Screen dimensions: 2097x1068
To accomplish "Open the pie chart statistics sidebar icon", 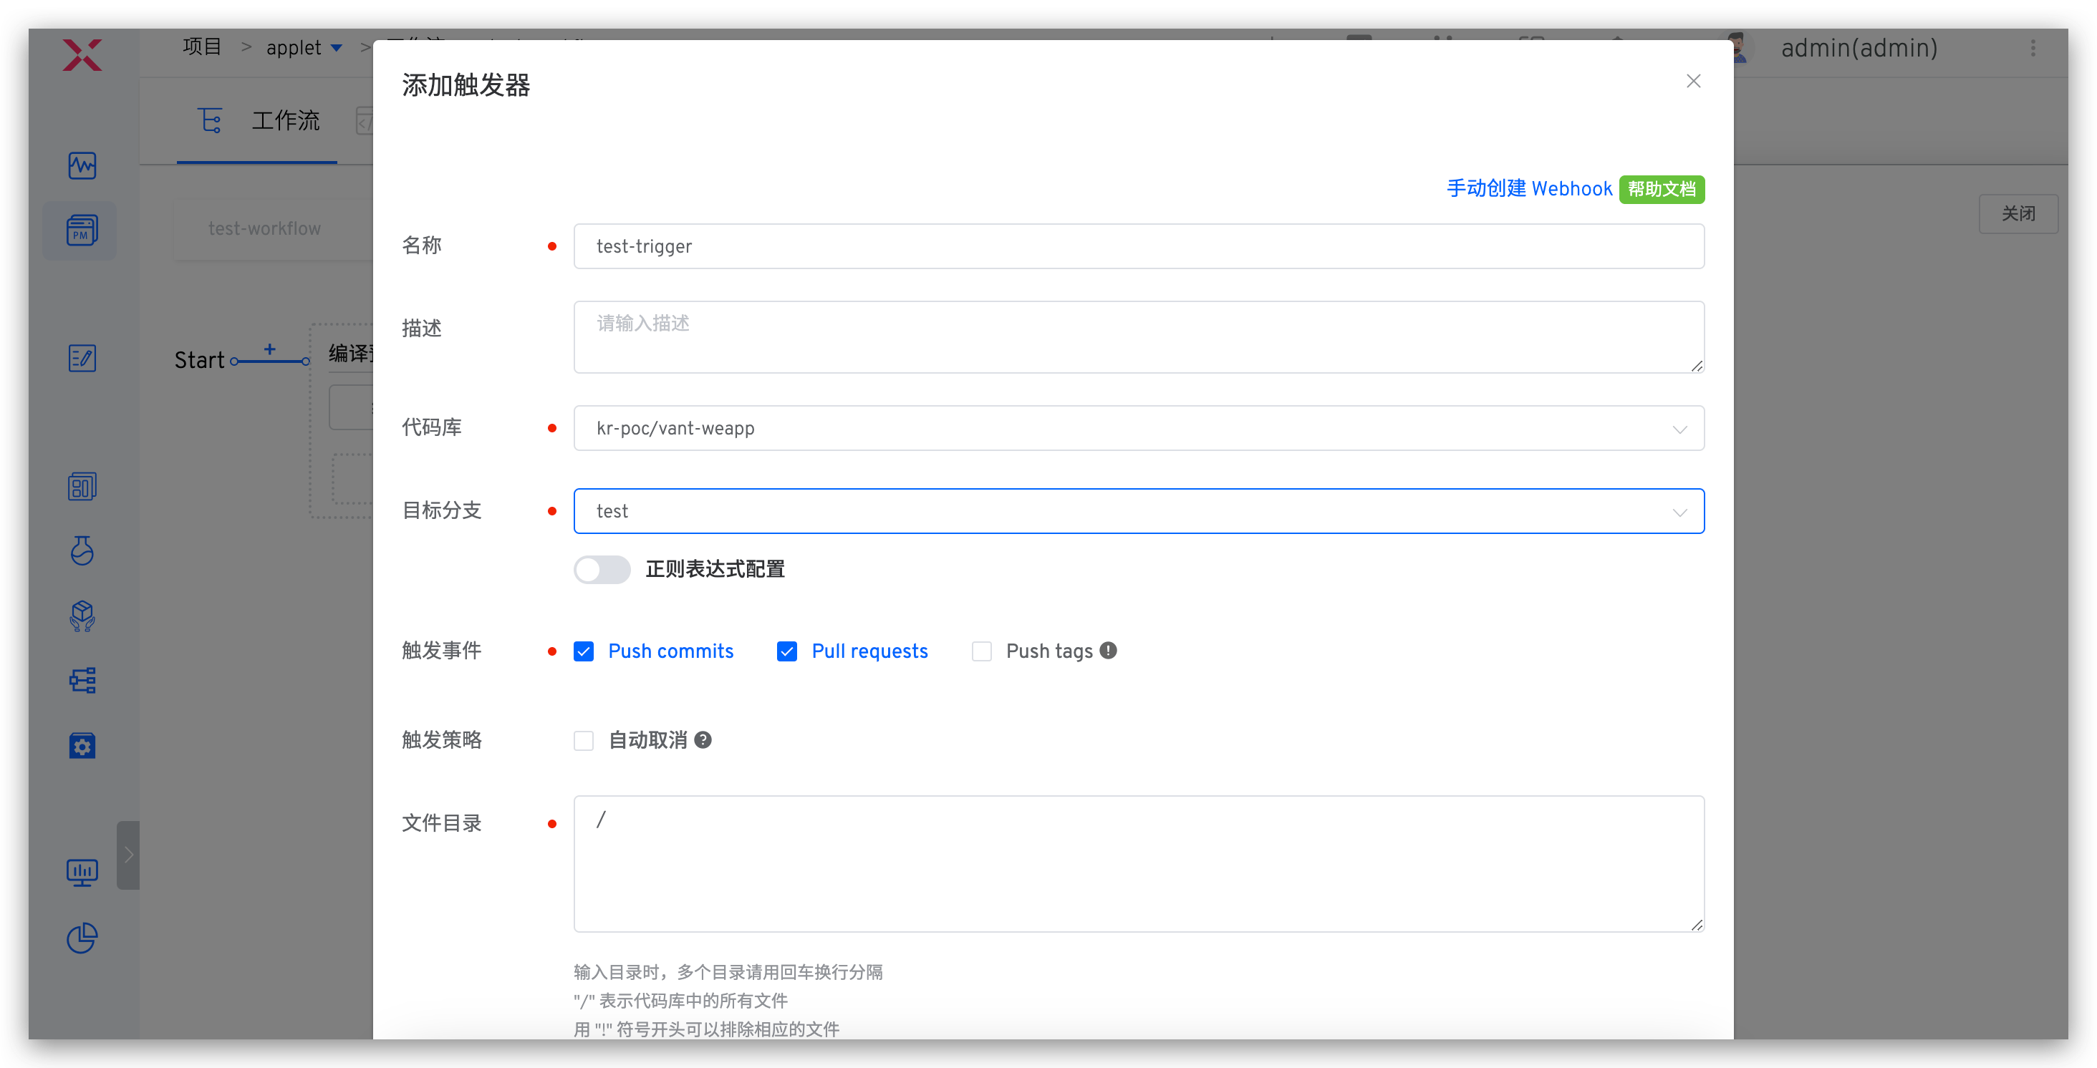I will [82, 938].
